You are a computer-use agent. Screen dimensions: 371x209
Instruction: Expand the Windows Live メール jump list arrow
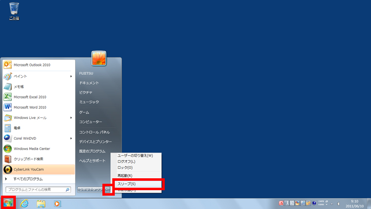click(71, 118)
